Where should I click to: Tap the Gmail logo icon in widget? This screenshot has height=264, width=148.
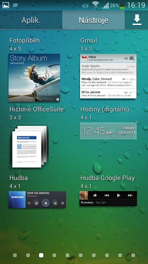(85, 58)
